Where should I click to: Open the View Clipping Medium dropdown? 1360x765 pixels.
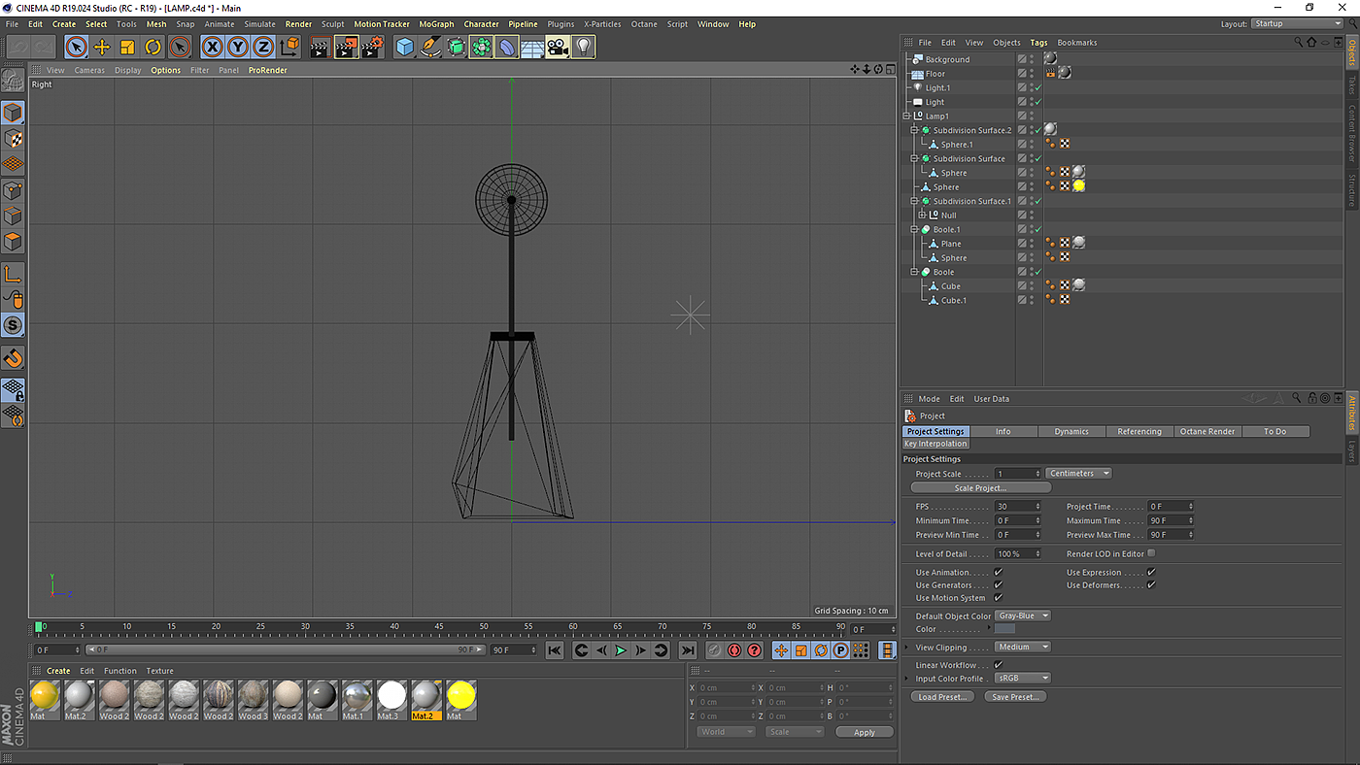point(1023,647)
